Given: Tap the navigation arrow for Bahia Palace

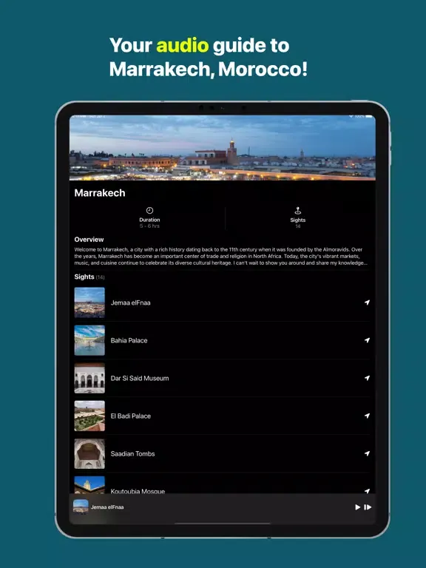Looking at the screenshot, I should pyautogui.click(x=367, y=340).
